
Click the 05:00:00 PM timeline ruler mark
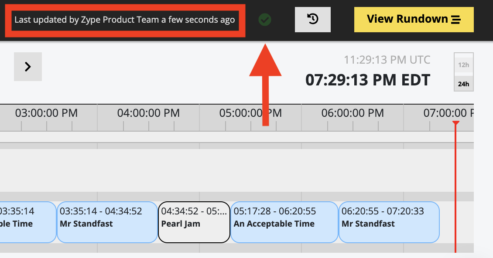click(250, 113)
